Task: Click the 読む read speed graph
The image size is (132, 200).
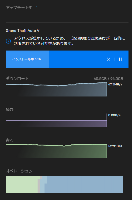Action: point(56,120)
